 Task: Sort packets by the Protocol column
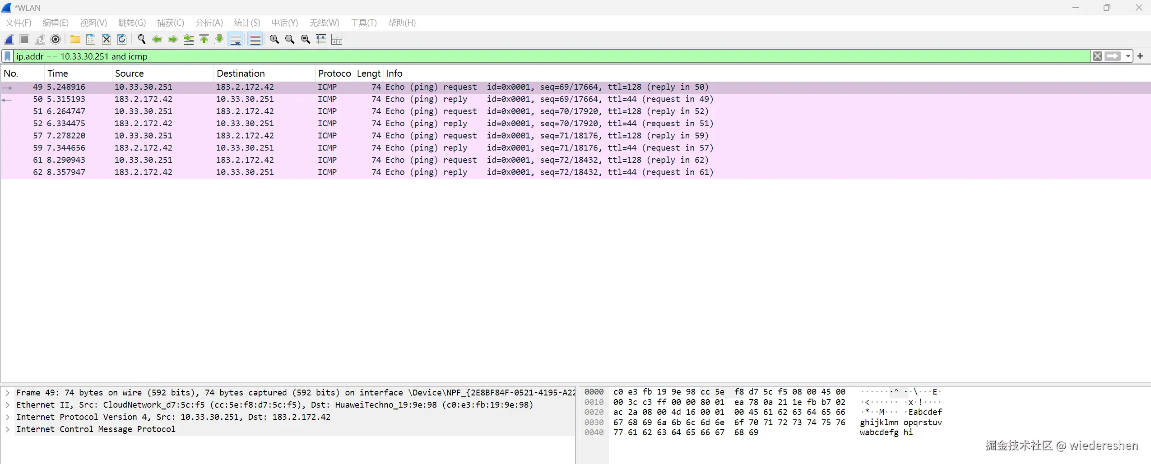[x=334, y=74]
